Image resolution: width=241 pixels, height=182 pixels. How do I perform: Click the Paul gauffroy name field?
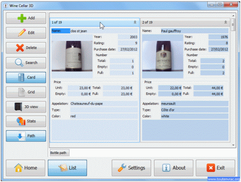tap(195, 31)
